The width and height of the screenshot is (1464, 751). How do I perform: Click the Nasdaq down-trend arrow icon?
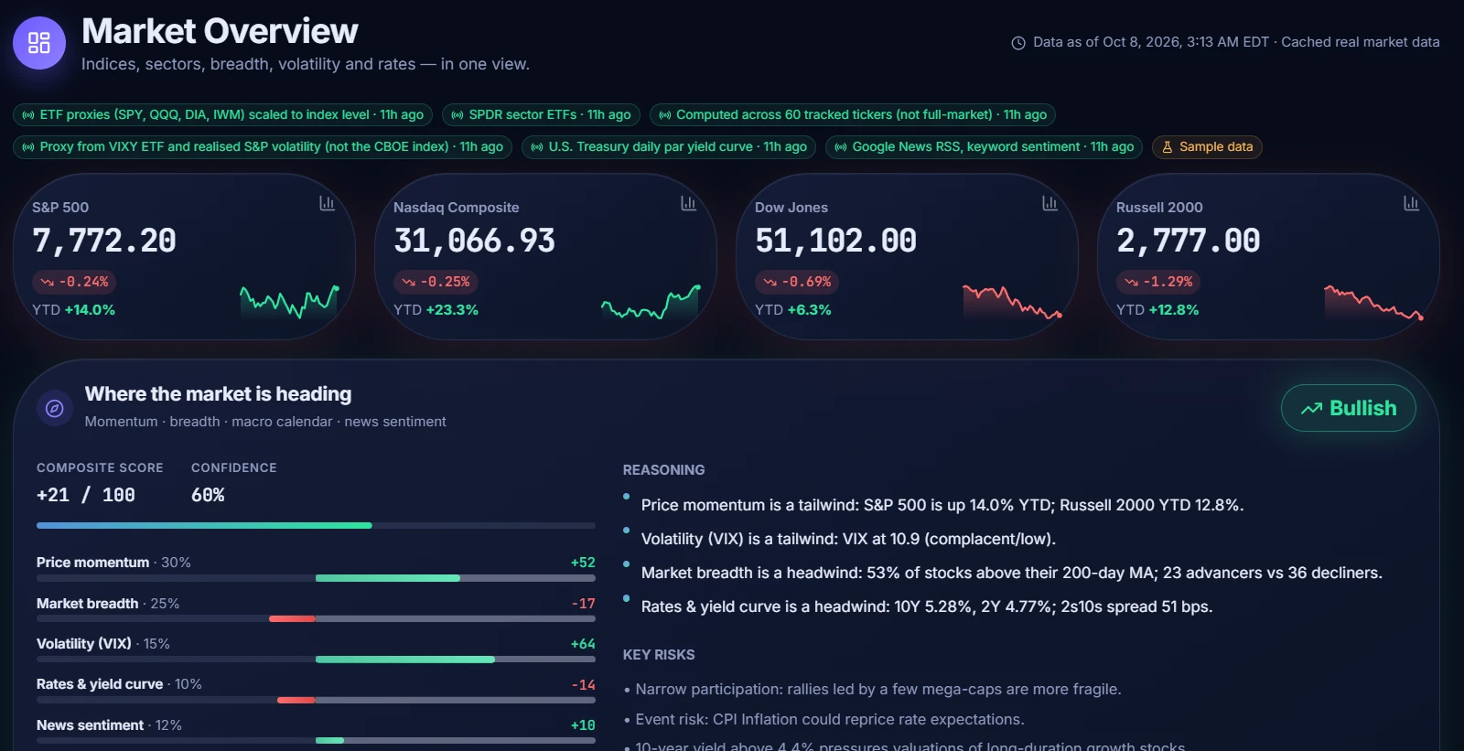pyautogui.click(x=408, y=282)
